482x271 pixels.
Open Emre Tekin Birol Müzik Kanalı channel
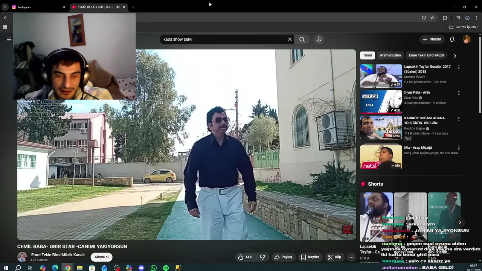(58, 255)
